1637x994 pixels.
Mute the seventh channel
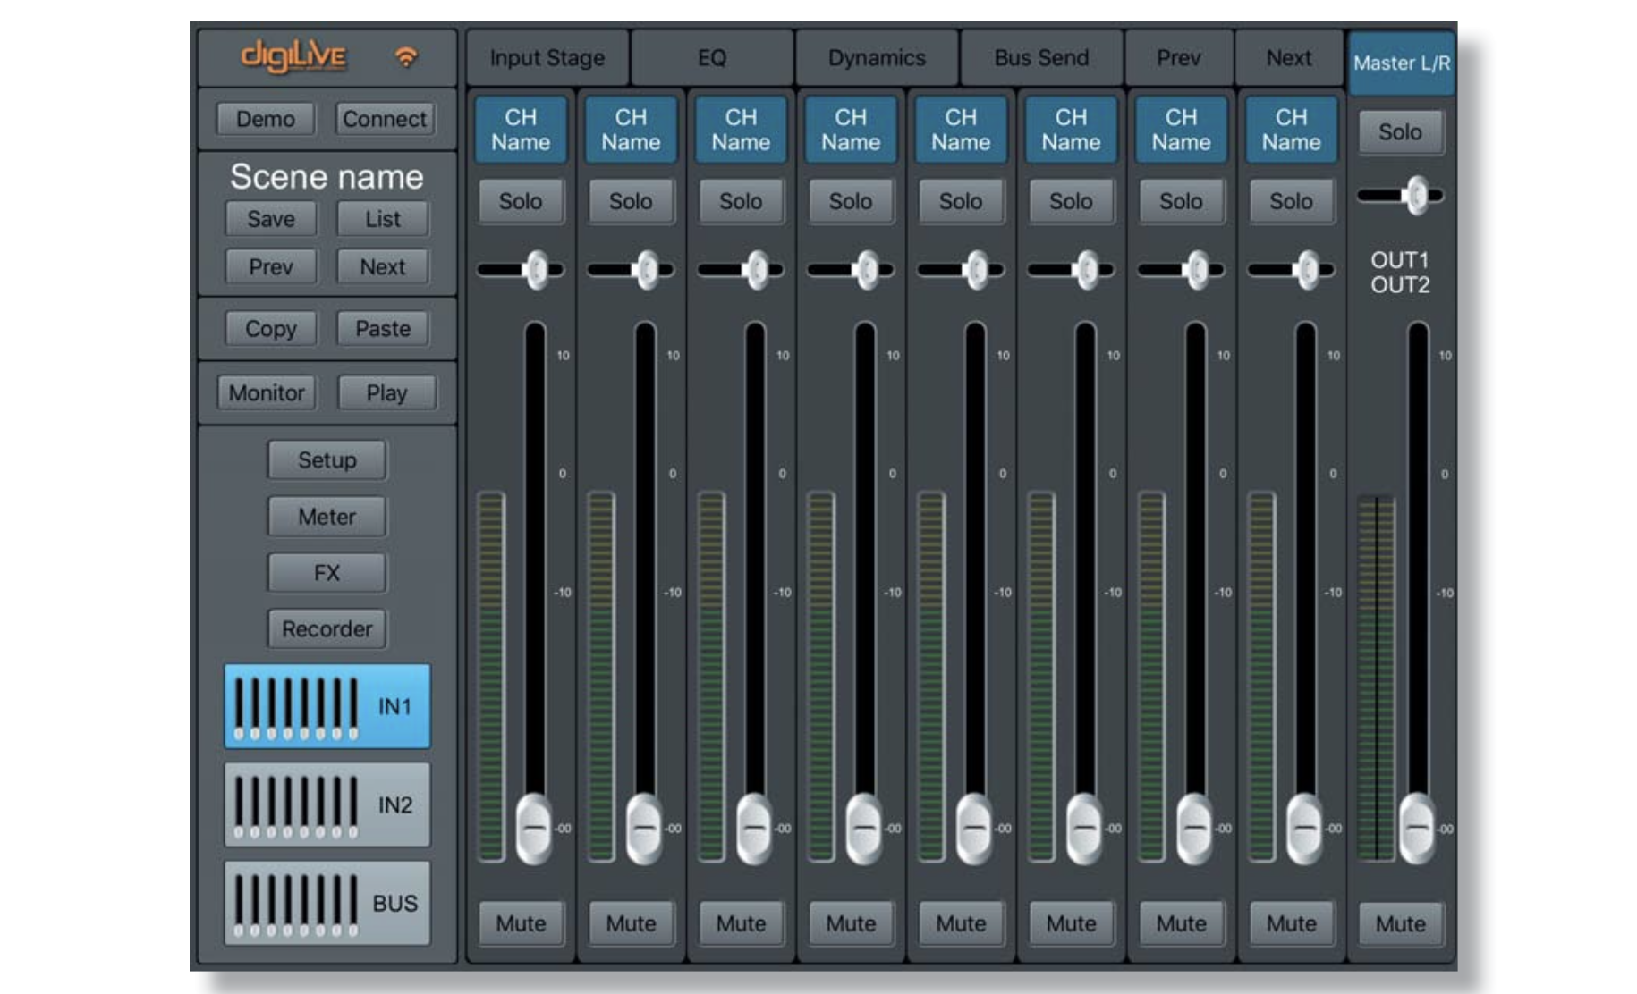coord(1181,923)
